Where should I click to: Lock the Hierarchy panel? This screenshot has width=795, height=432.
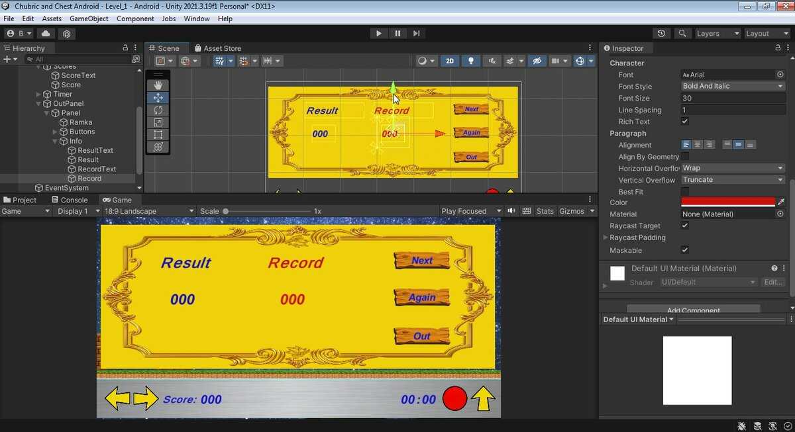125,48
